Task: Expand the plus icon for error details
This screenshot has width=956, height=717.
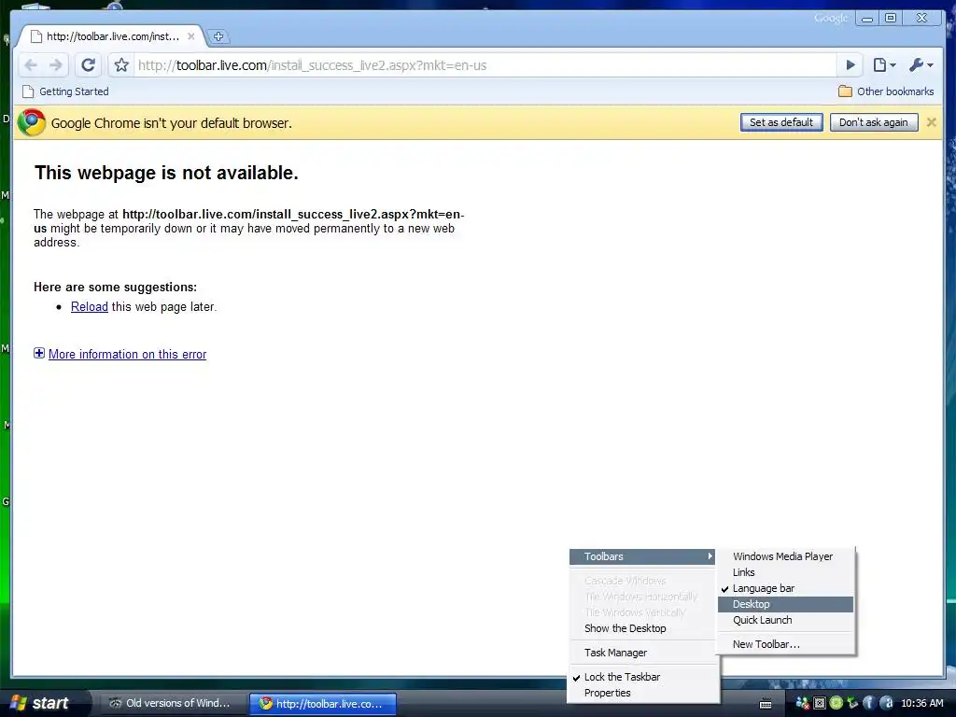Action: click(39, 354)
